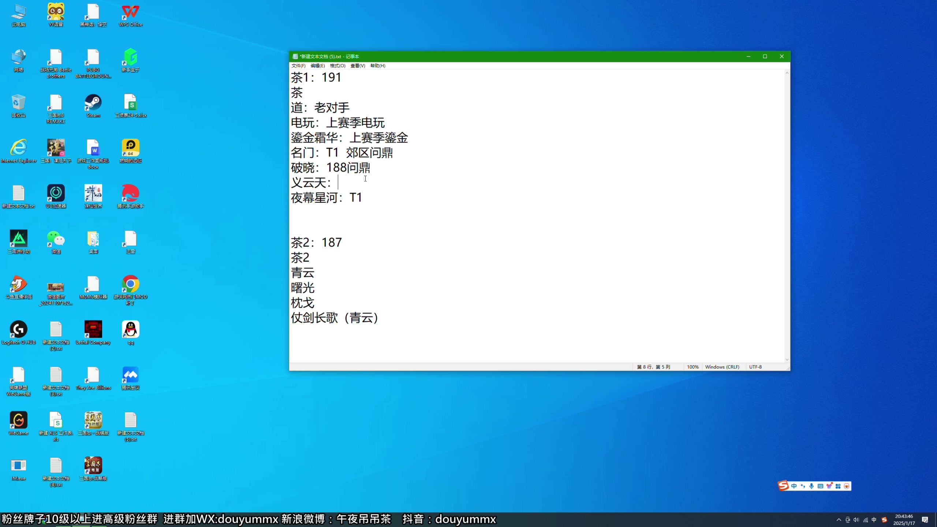Click the Sogou avatar mascot icon
Image resolution: width=937 pixels, height=527 pixels.
coord(847,486)
